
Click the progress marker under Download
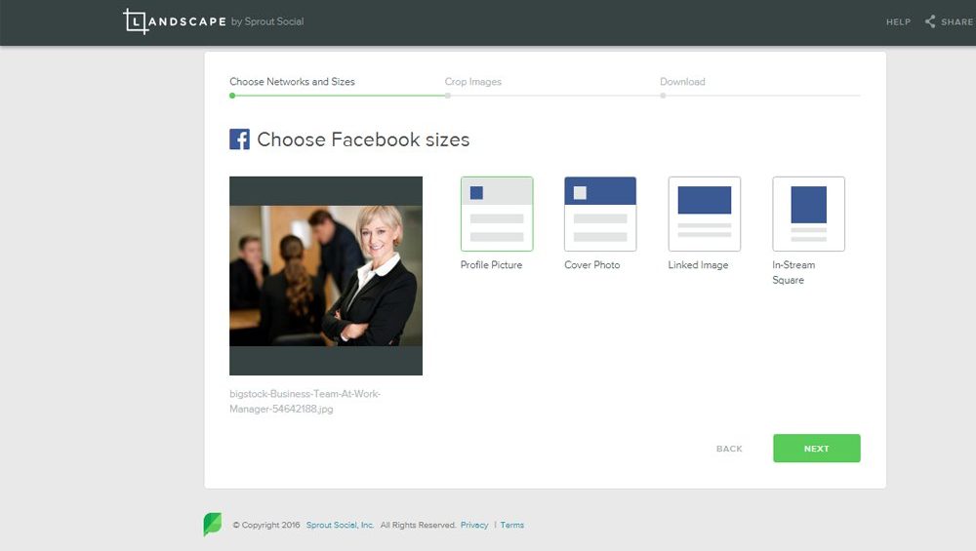[663, 96]
